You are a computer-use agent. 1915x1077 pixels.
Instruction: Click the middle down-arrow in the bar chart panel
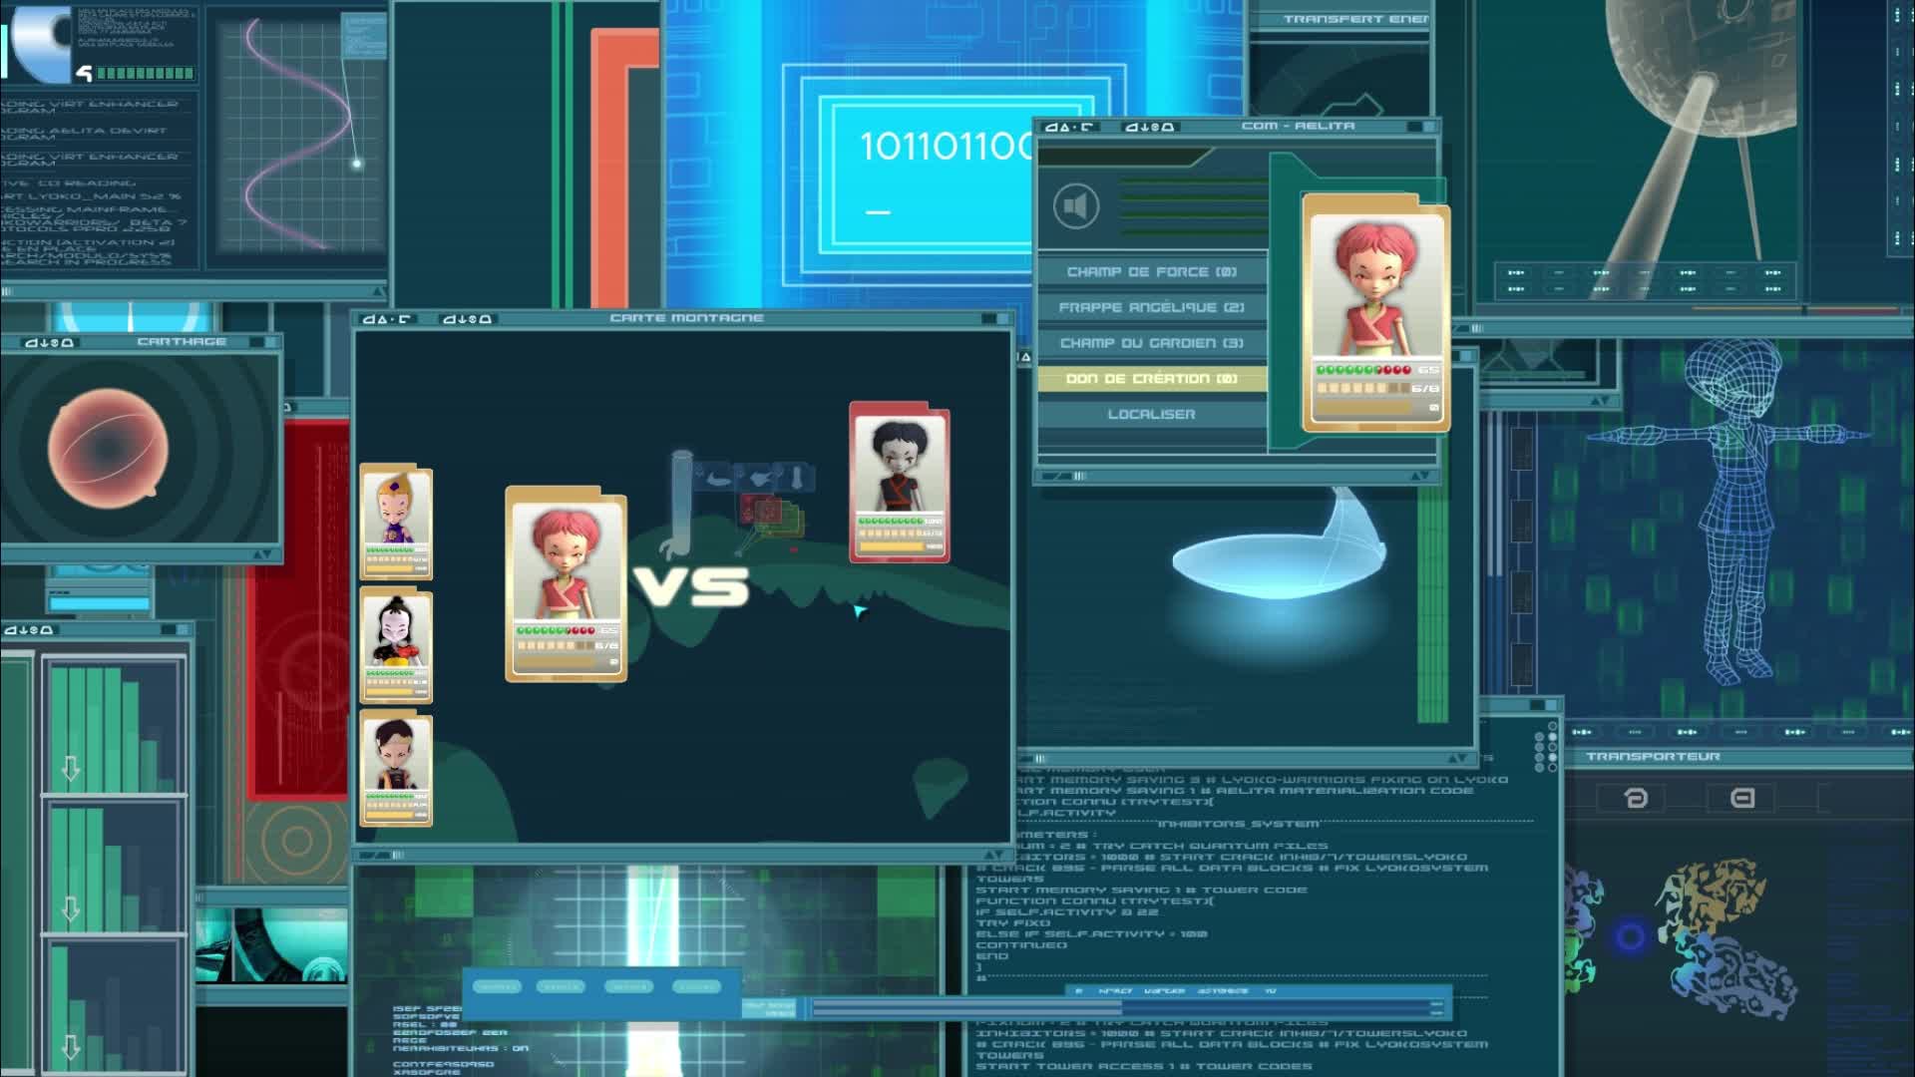coord(70,908)
